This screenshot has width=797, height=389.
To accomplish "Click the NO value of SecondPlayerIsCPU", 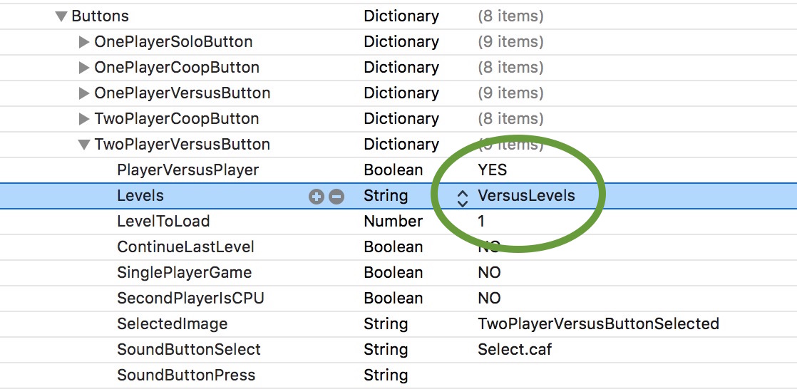I will (x=489, y=299).
